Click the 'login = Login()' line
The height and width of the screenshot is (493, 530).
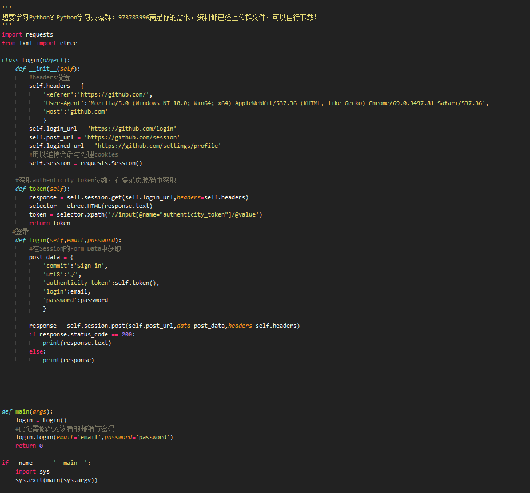[x=41, y=420]
